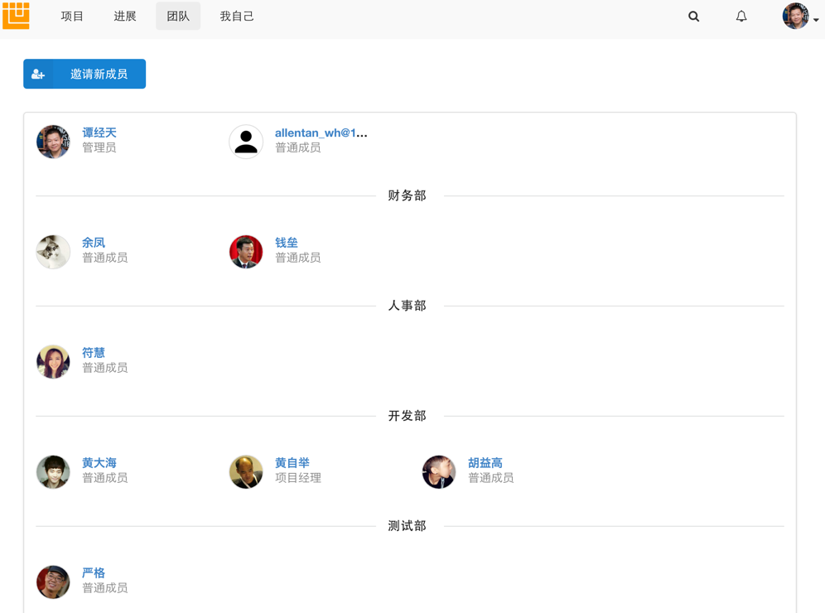Click the add-member icon inside the invite button
Viewport: 825px width, 613px height.
click(x=38, y=74)
